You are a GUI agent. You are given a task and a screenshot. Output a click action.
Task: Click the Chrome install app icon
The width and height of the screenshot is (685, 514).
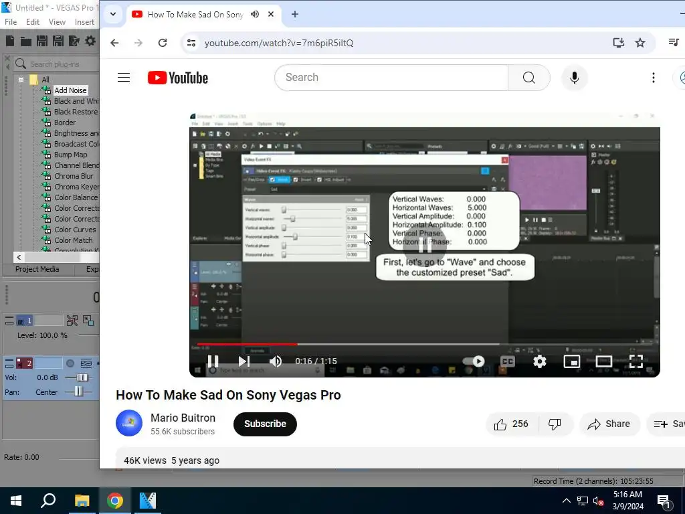coord(618,43)
